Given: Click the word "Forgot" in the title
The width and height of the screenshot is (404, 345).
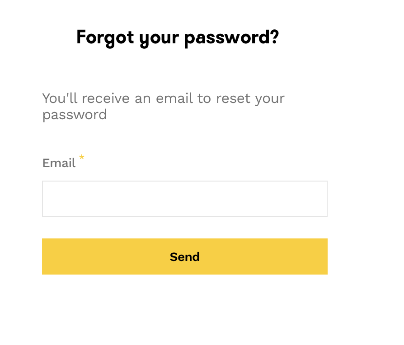Looking at the screenshot, I should coord(105,37).
